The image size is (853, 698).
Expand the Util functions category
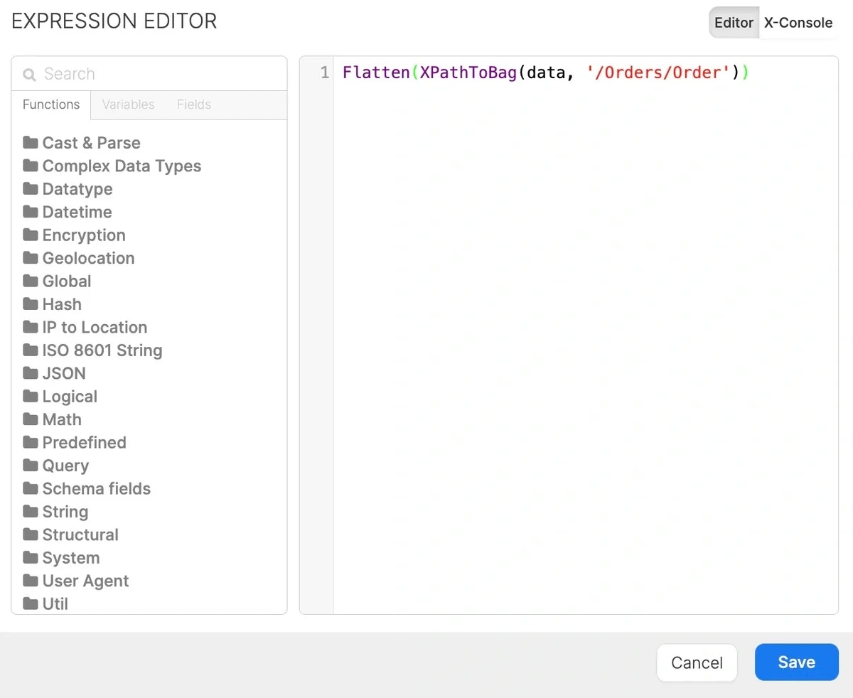[x=45, y=603]
